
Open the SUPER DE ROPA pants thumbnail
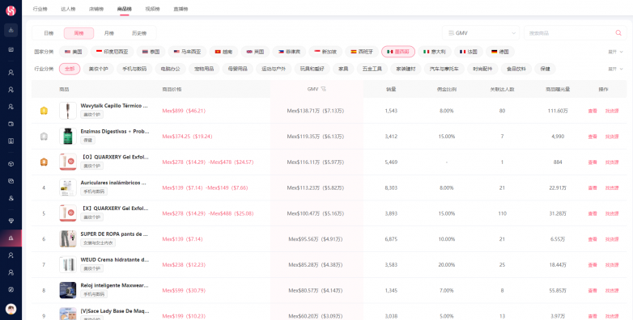click(x=68, y=238)
